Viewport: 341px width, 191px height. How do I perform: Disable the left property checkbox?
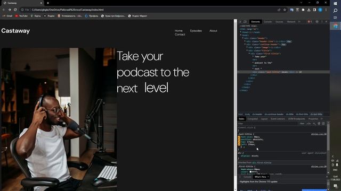pos(239,144)
